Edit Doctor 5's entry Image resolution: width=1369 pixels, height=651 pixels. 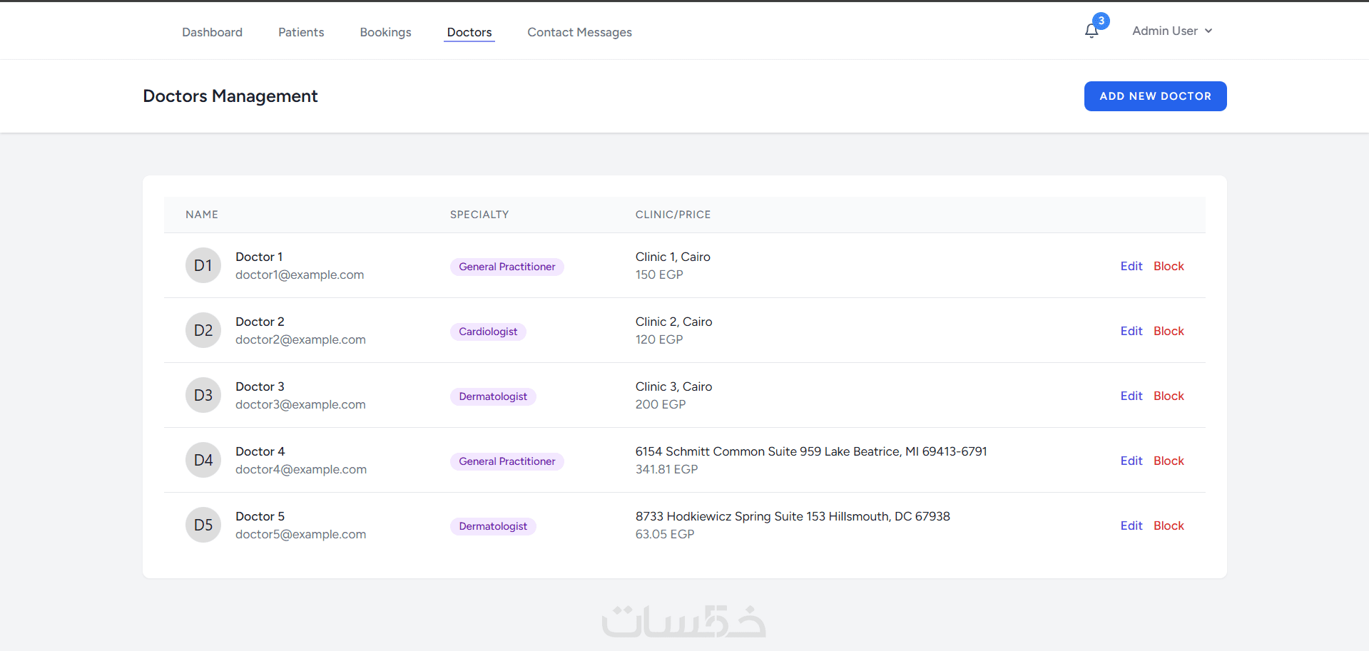pyautogui.click(x=1131, y=526)
